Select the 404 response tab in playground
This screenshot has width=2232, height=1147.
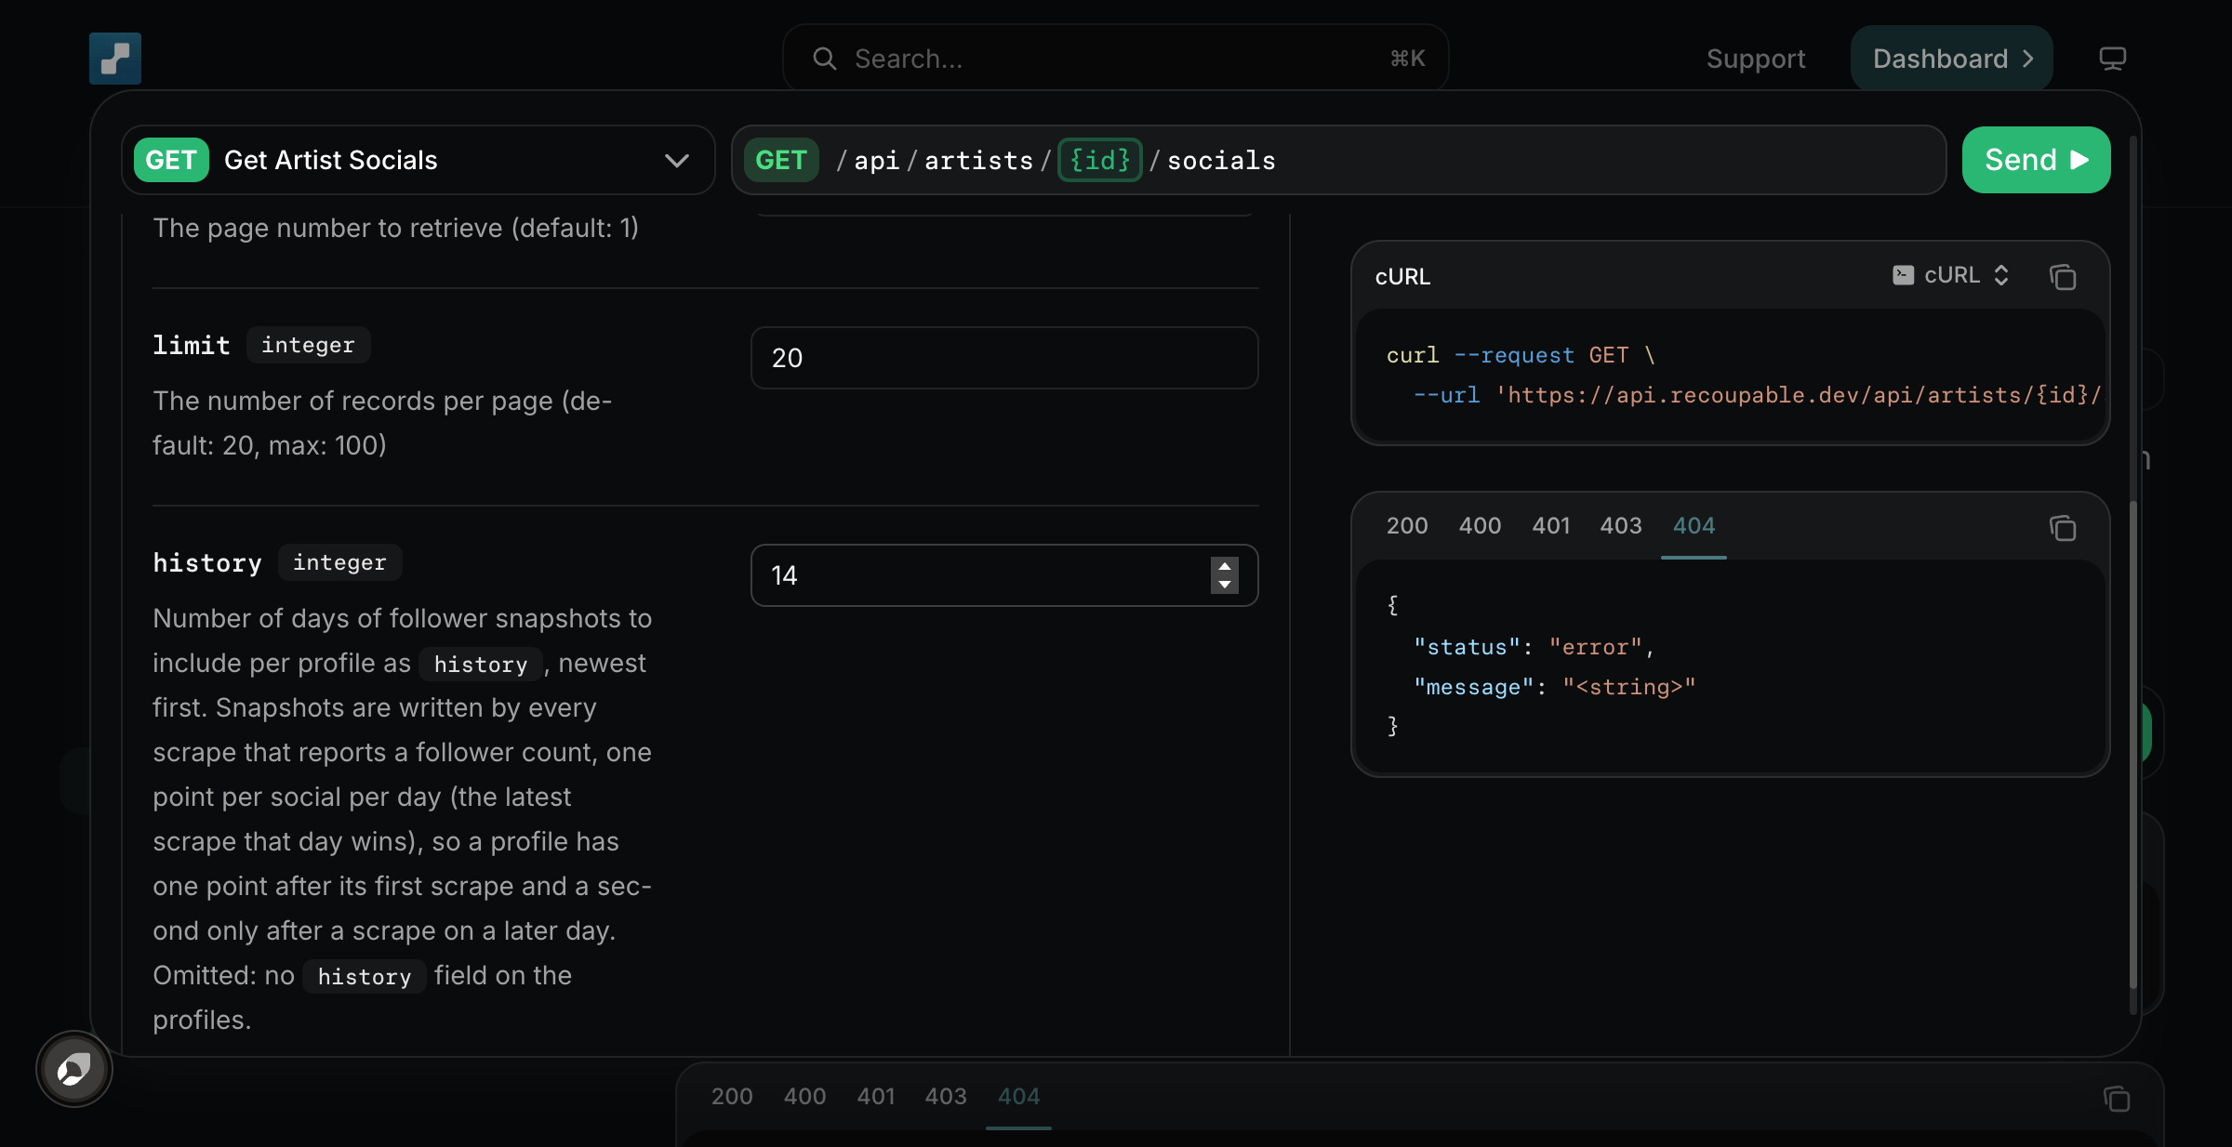[1694, 526]
